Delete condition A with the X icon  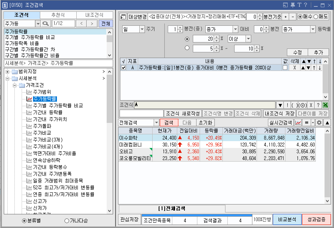tap(295, 68)
